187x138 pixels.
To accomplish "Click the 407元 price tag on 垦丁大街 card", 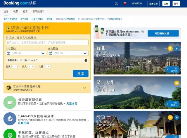I will [172, 104].
